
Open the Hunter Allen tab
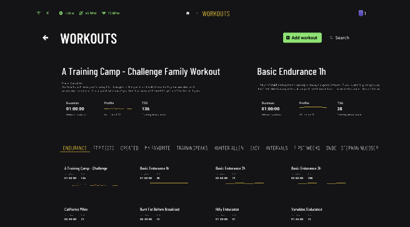pos(229,148)
